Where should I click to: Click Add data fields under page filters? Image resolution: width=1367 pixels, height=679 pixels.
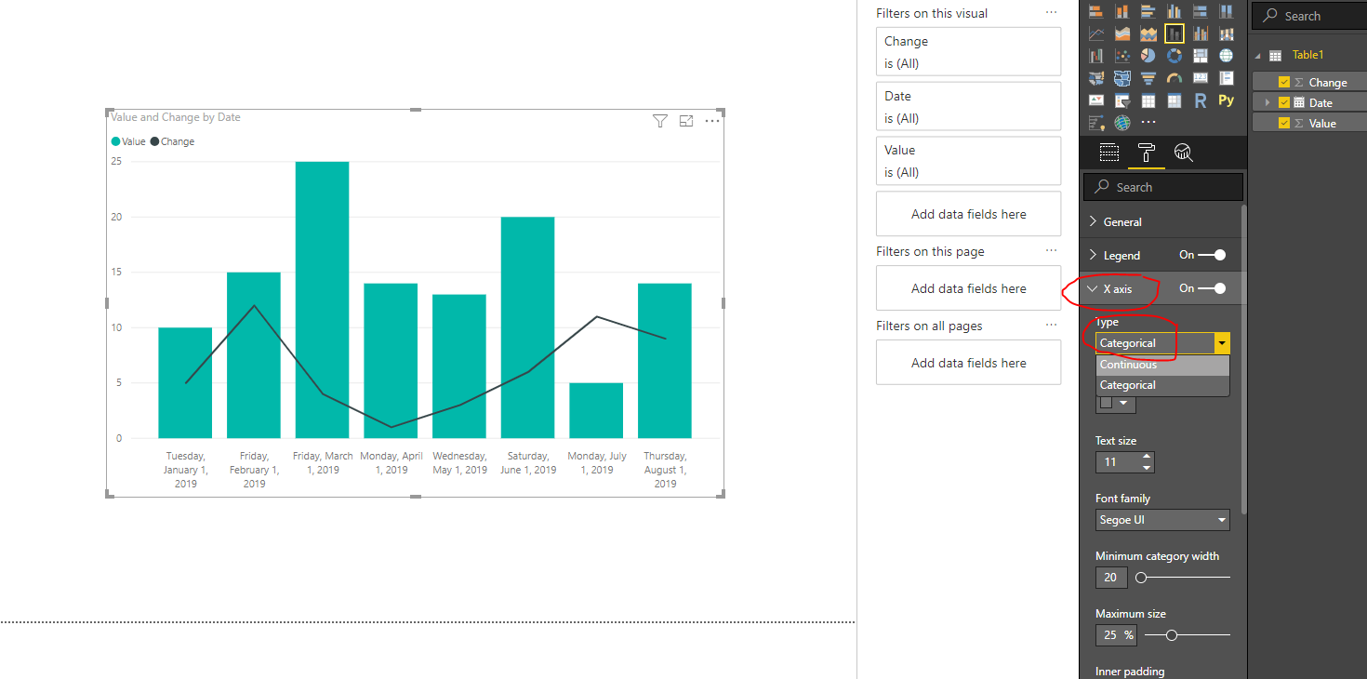[x=968, y=288]
